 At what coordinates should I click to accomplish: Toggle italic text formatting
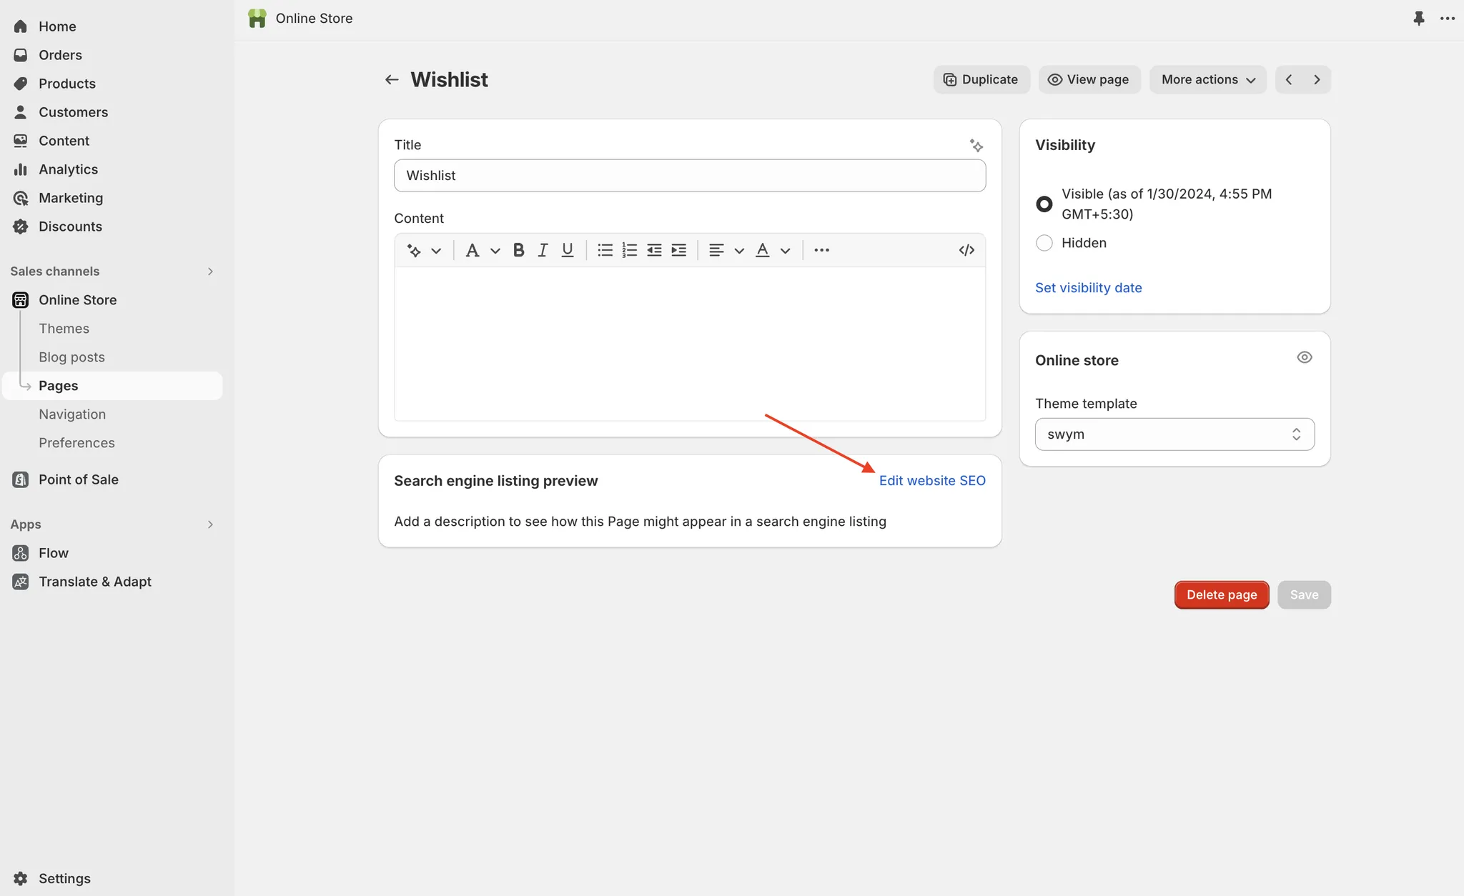543,250
